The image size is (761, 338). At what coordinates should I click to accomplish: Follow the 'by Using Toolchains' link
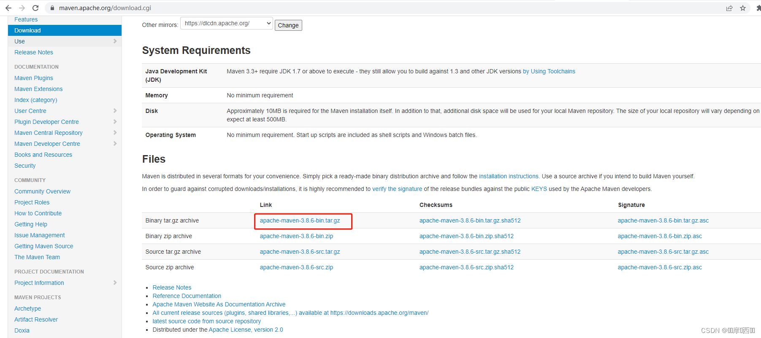549,71
